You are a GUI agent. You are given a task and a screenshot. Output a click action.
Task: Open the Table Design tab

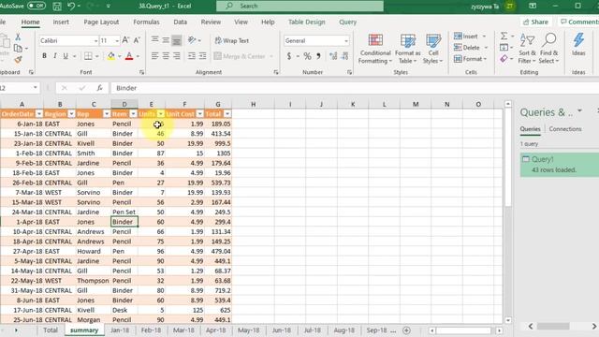coord(307,22)
